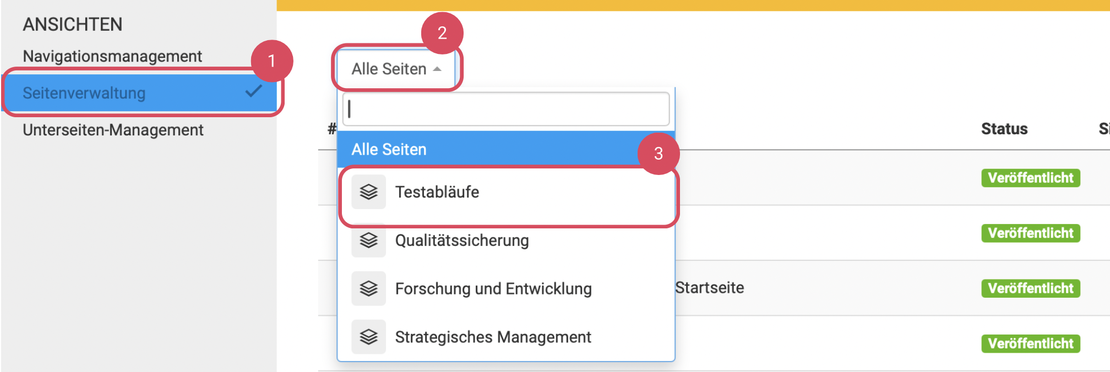Click the layers icon beside Testabläufe

pyautogui.click(x=368, y=192)
